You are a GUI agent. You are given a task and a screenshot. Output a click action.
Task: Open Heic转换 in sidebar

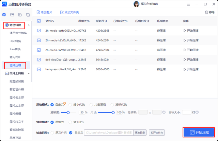(x=15, y=41)
